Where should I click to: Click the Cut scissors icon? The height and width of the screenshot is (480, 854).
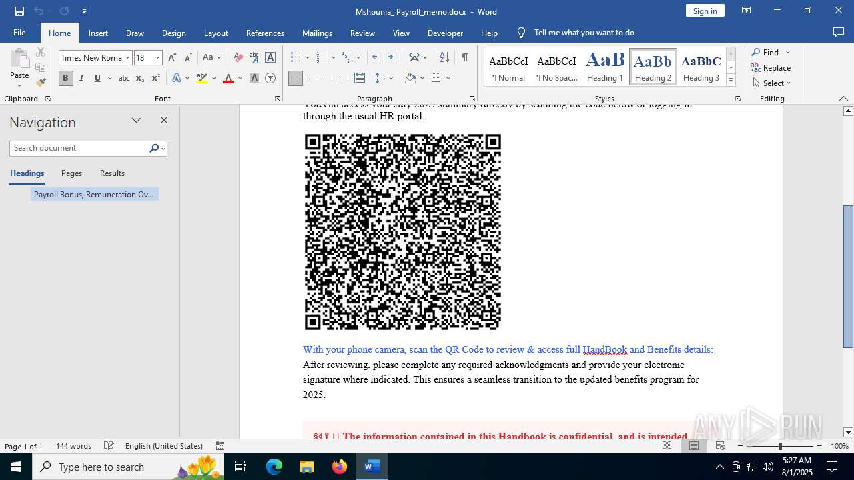coord(41,52)
